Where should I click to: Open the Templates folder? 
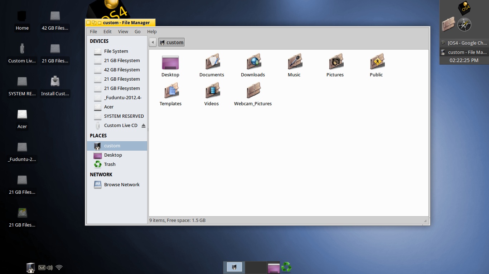[170, 95]
